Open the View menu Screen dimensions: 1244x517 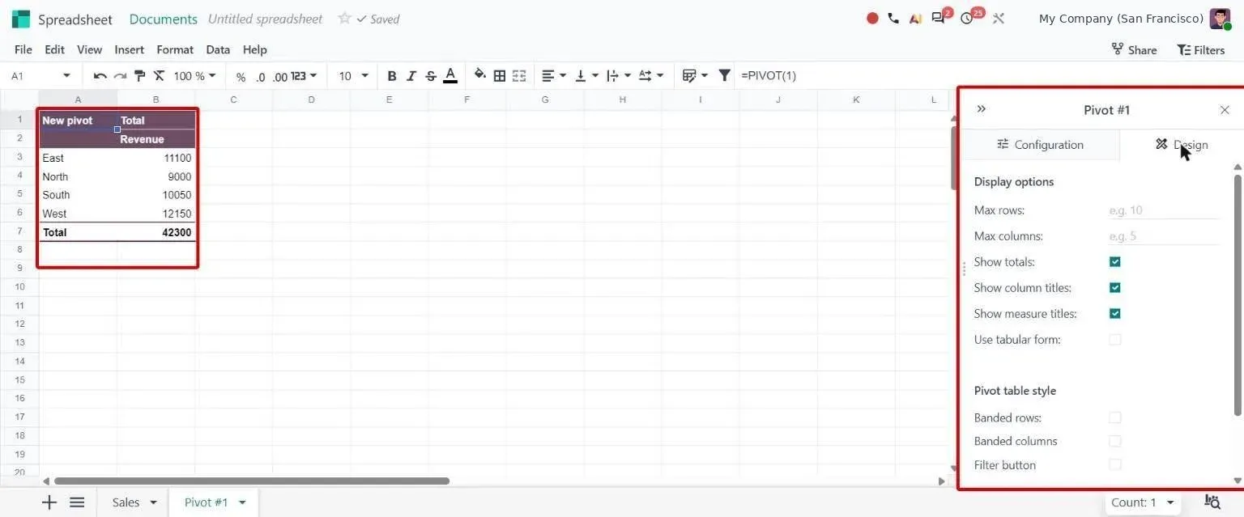click(x=90, y=49)
